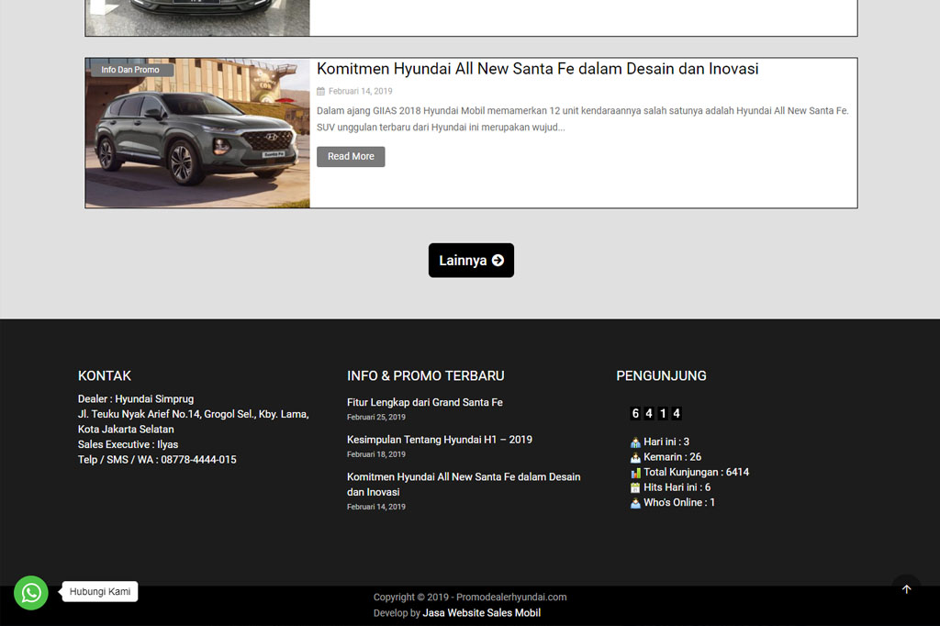Click the Info Dan Promo category tag

click(x=130, y=70)
